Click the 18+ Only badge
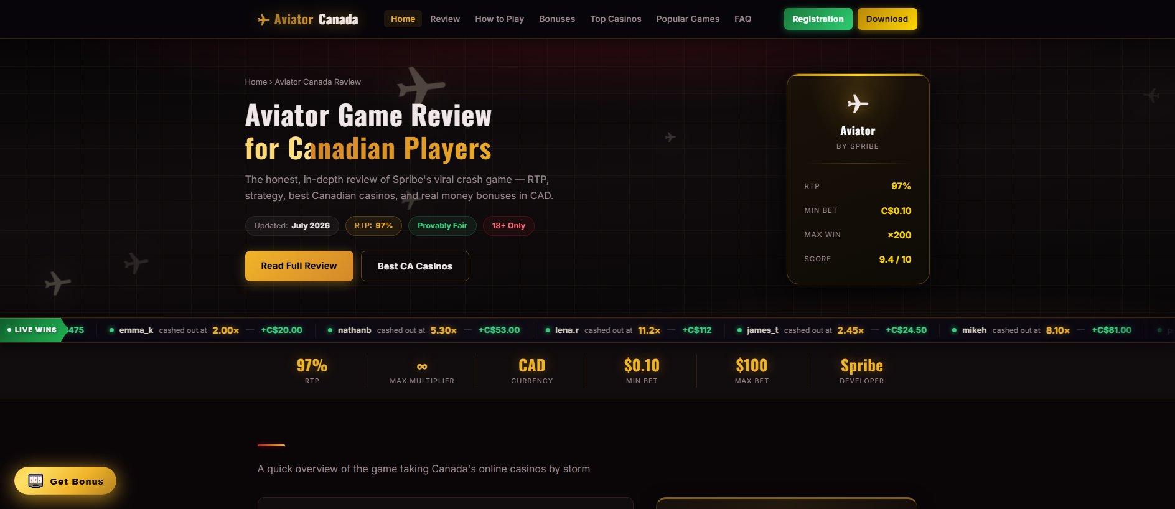 point(508,226)
